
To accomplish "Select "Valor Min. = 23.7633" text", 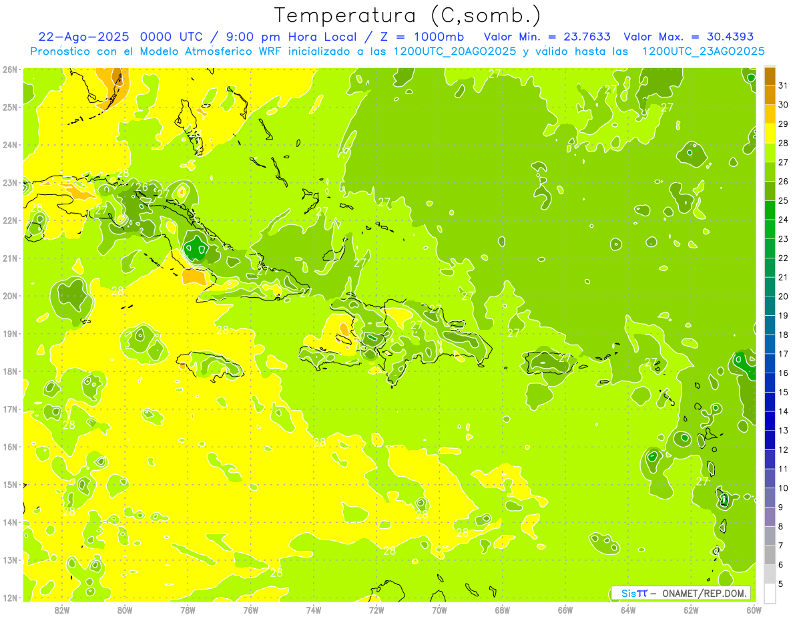I will (547, 37).
